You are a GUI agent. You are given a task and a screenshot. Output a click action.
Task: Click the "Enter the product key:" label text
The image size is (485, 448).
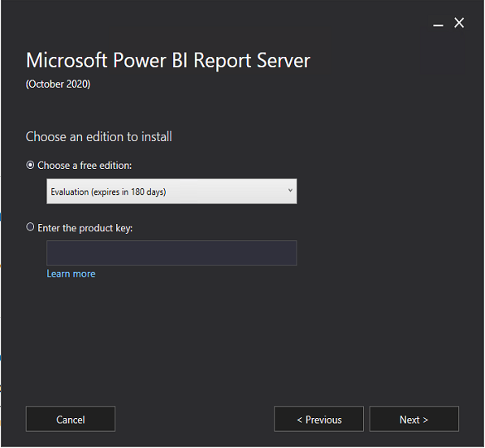point(85,228)
